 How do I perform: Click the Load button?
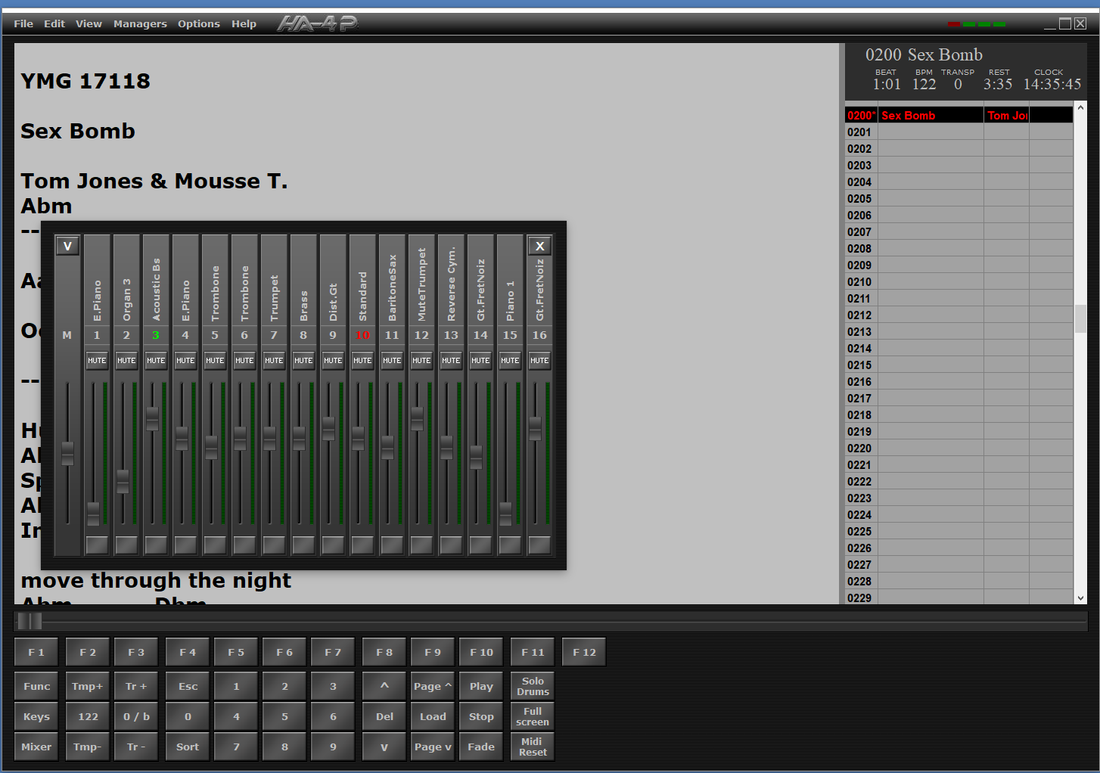tap(433, 716)
